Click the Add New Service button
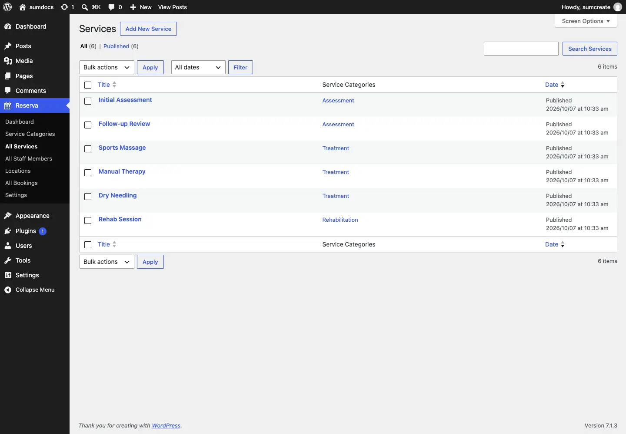Viewport: 626px width, 434px height. [x=148, y=29]
